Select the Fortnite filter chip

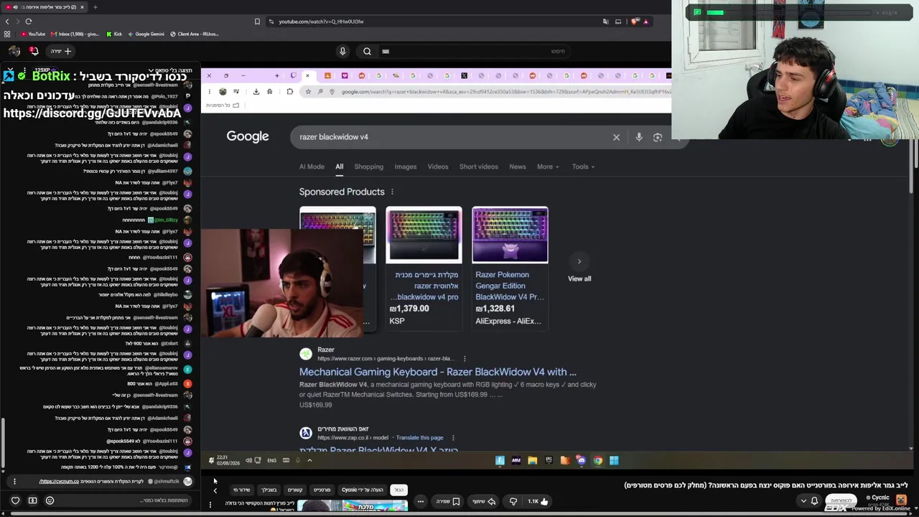(322, 490)
